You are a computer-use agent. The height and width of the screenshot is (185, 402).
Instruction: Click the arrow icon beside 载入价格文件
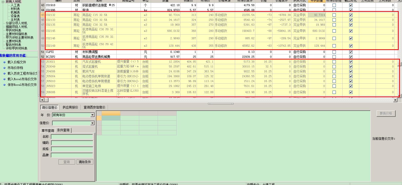tap(4, 62)
